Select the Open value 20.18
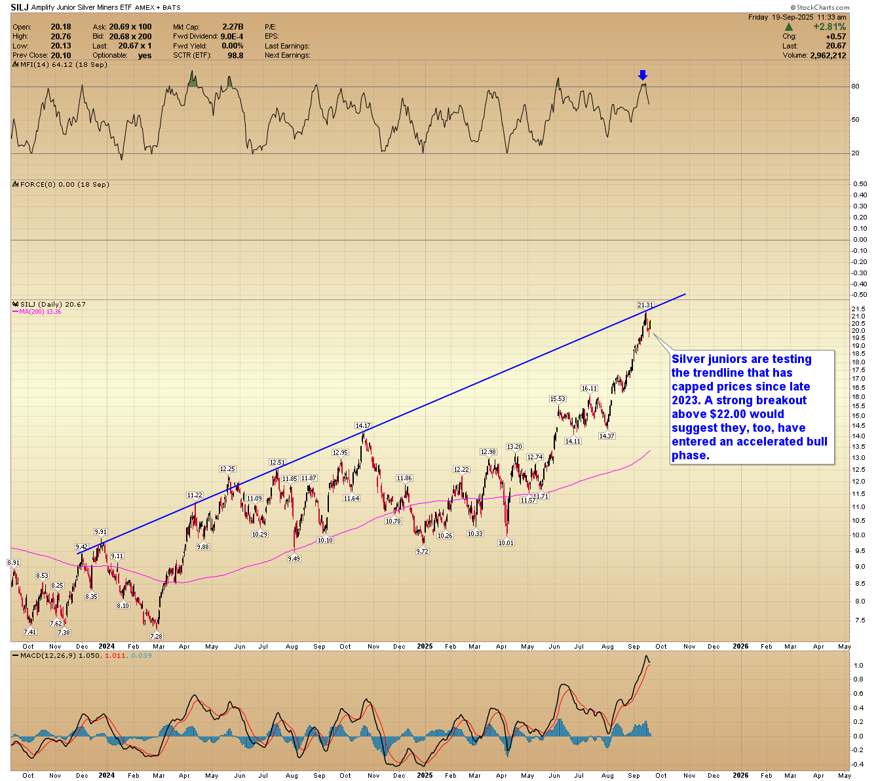The height and width of the screenshot is (781, 878). pyautogui.click(x=61, y=28)
